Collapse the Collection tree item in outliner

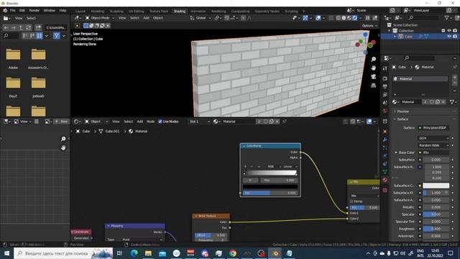point(390,30)
